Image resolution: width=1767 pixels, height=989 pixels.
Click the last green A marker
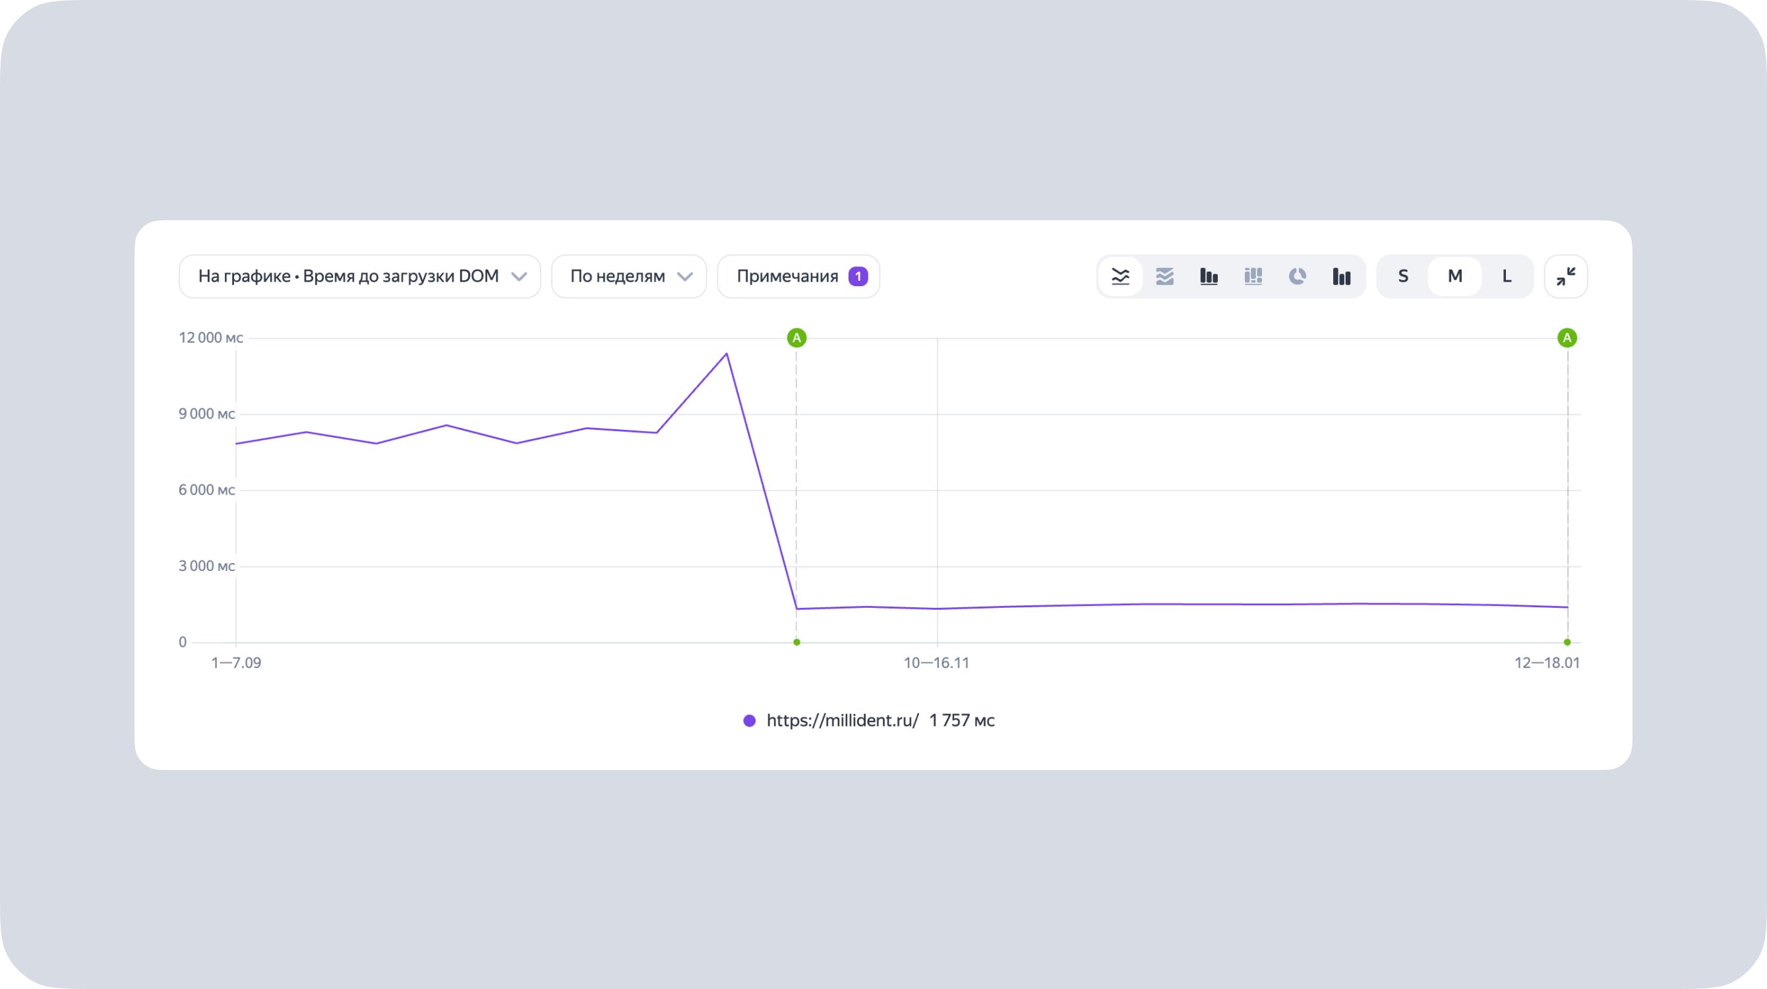click(x=1567, y=338)
